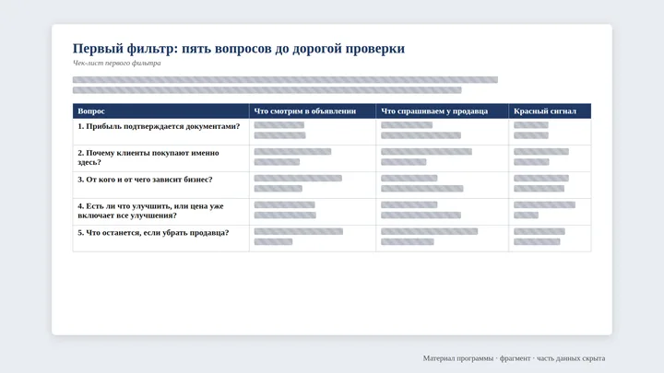This screenshot has height=373, width=664.
Task: Click the title 'Первый фильтр: пять вопросов до дорогой проверки'
Action: [x=239, y=49]
